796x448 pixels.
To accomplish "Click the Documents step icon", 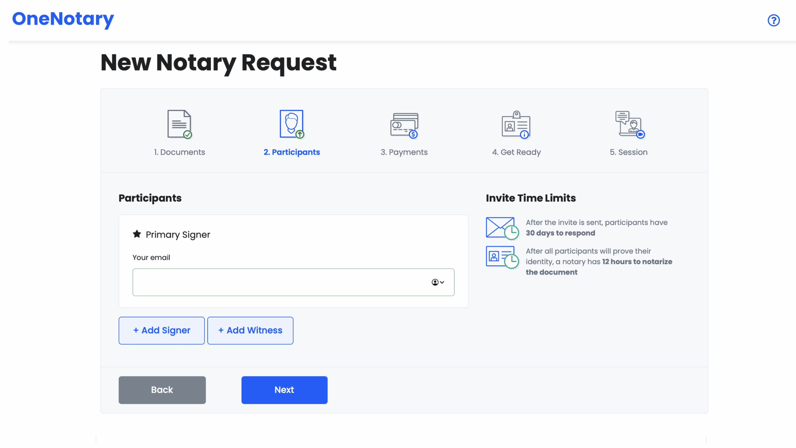I will point(179,124).
